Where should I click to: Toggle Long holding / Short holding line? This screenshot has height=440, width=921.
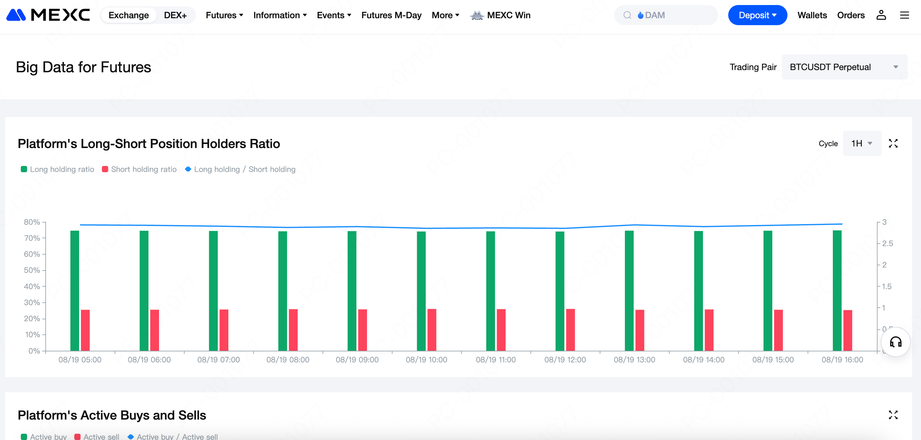click(240, 169)
